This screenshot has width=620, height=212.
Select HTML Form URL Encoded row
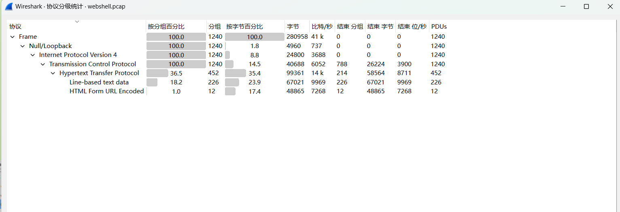(x=107, y=91)
